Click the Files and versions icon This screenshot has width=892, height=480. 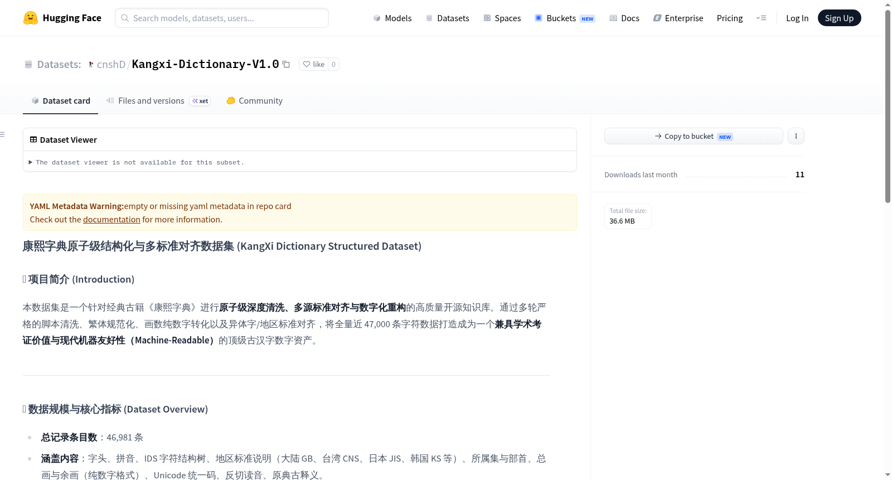110,100
